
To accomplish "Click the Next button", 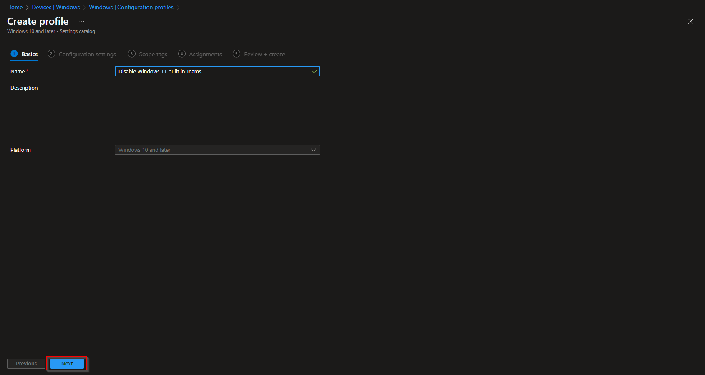I will point(67,364).
